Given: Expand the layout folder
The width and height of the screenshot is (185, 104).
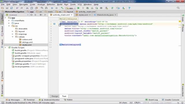Looking at the screenshot, I should pyautogui.click(x=13, y=31).
